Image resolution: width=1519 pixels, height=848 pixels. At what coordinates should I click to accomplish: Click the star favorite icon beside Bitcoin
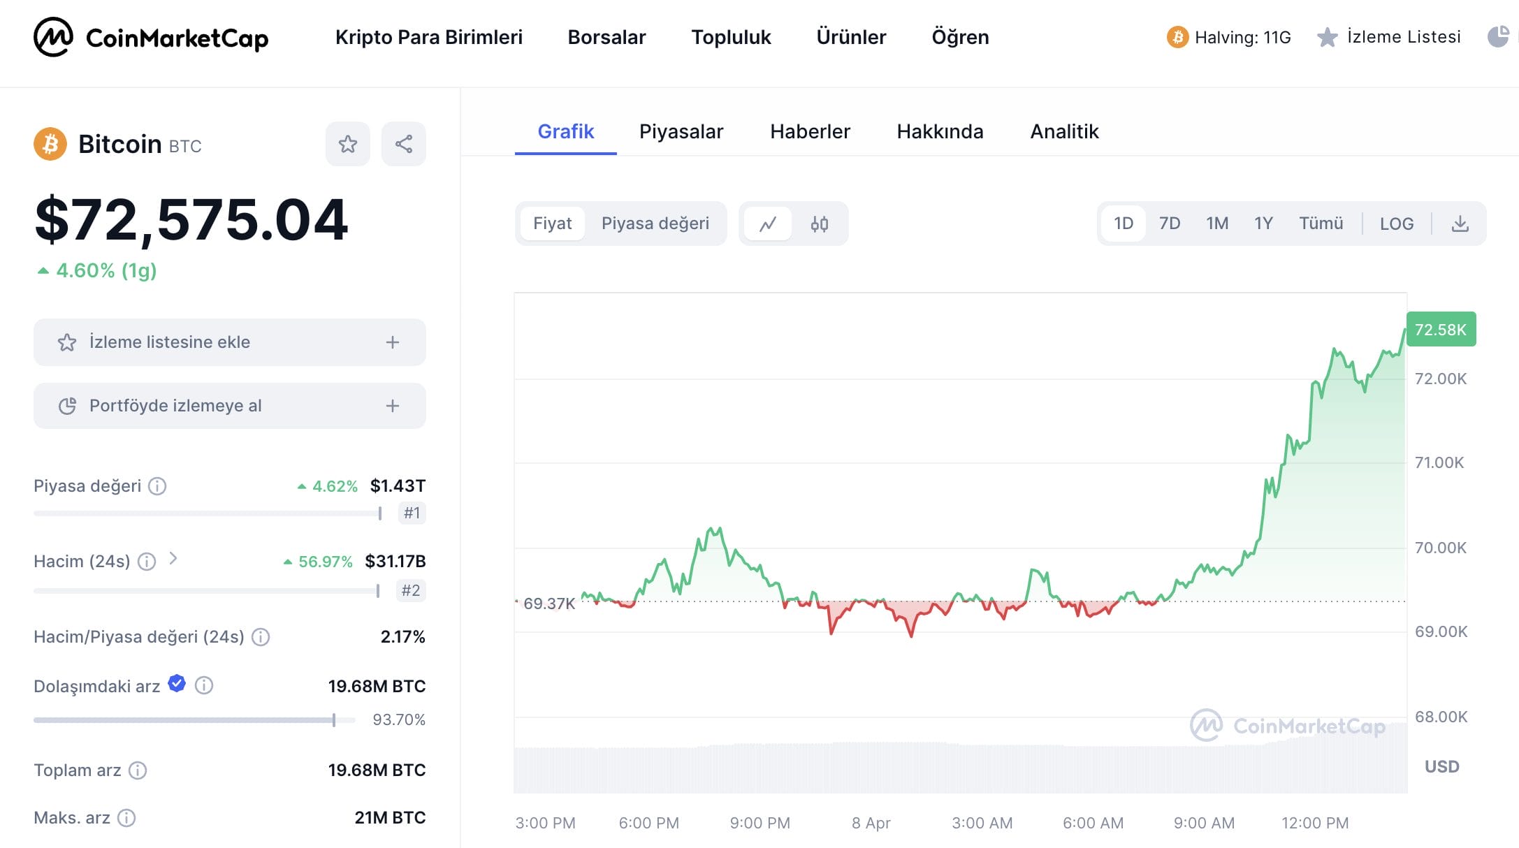pos(347,145)
